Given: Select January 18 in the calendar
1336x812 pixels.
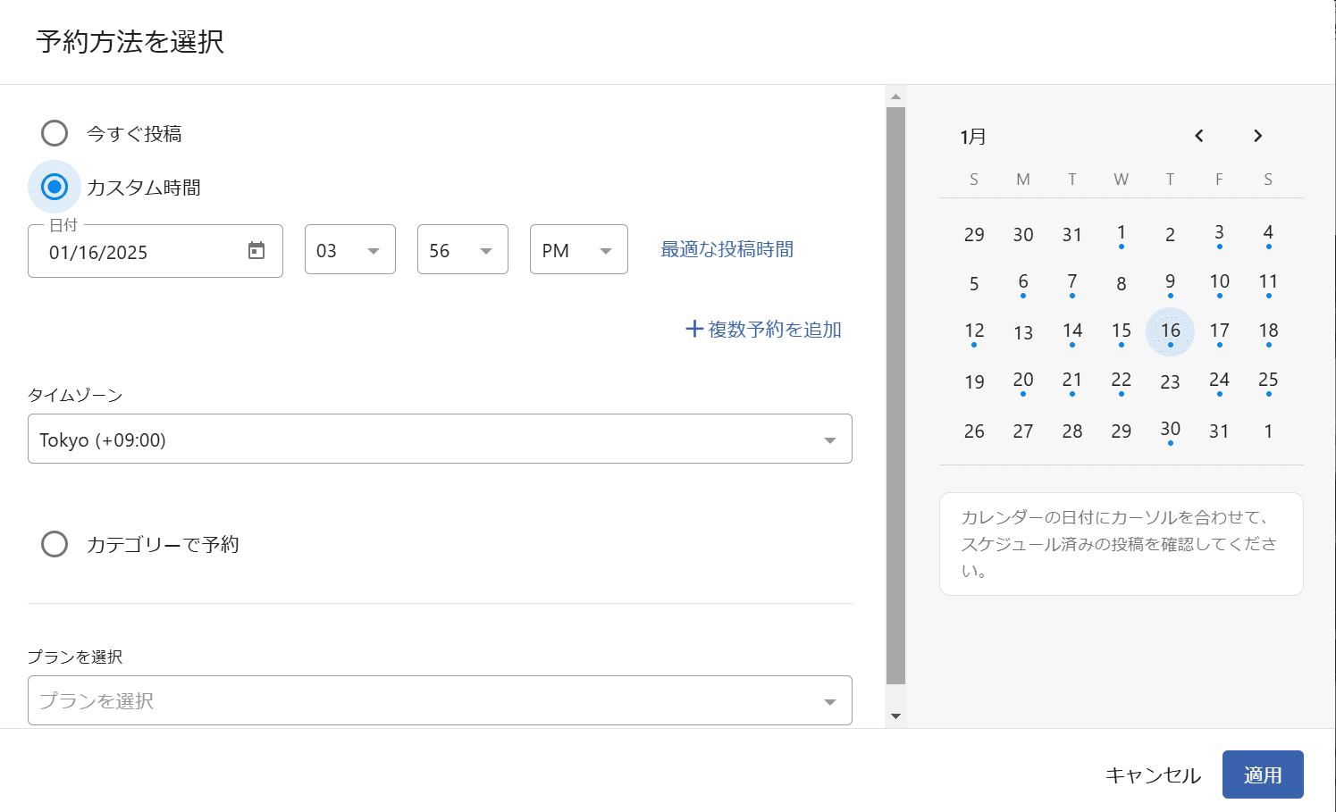Looking at the screenshot, I should pos(1268,332).
